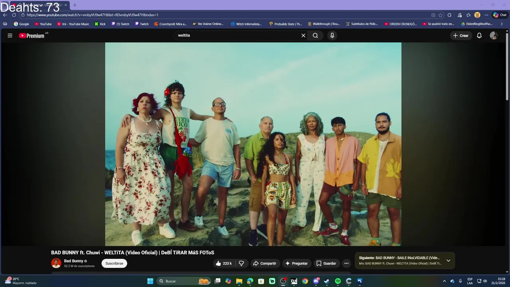Select the browser address bar URL
The width and height of the screenshot is (510, 287).
point(92,15)
